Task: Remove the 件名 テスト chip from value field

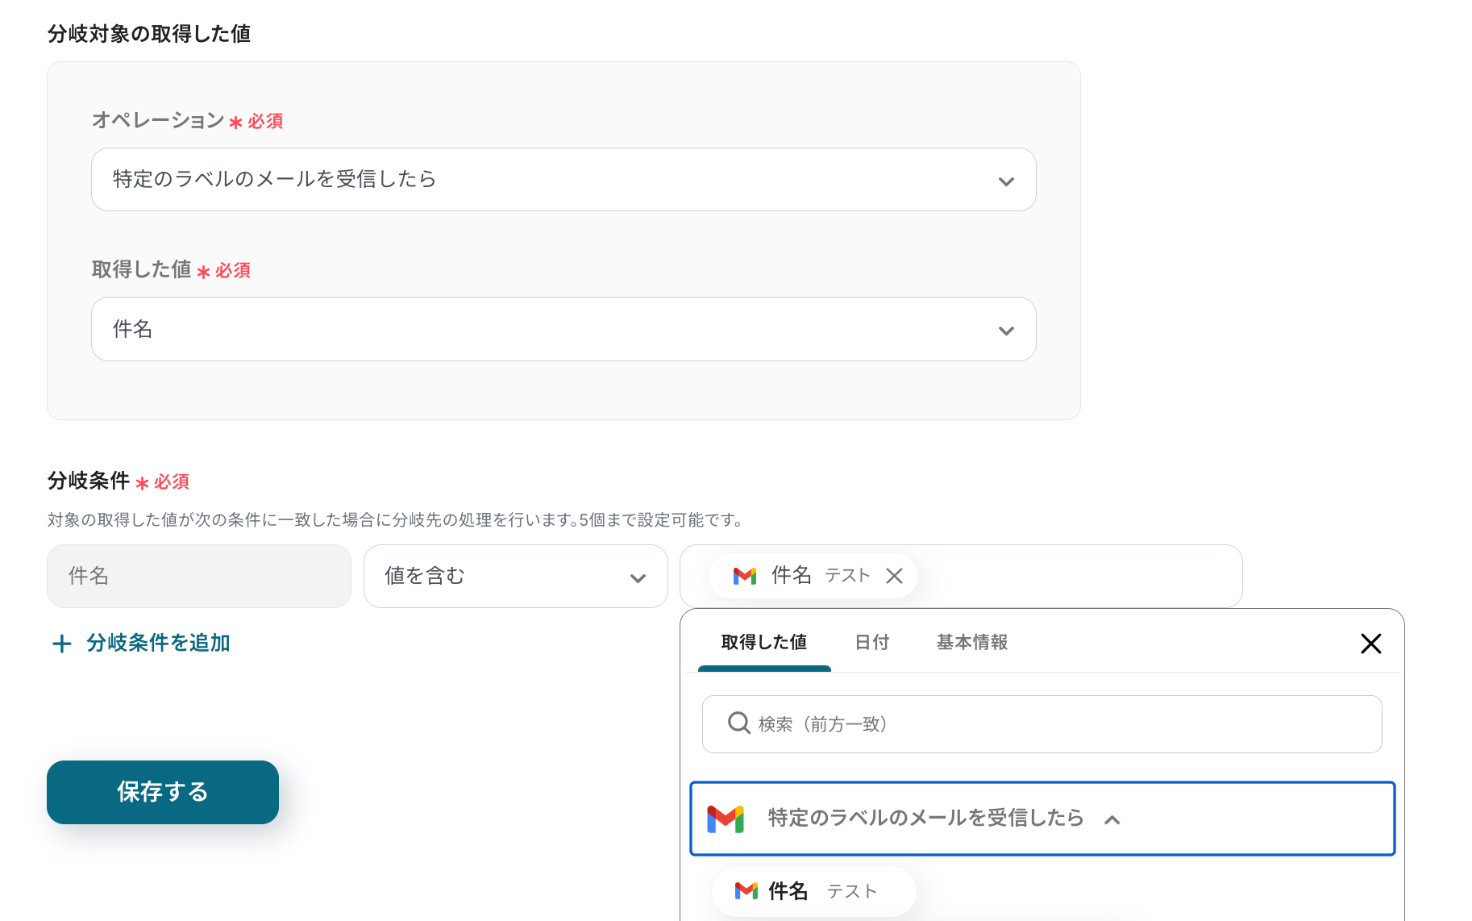Action: (x=894, y=576)
